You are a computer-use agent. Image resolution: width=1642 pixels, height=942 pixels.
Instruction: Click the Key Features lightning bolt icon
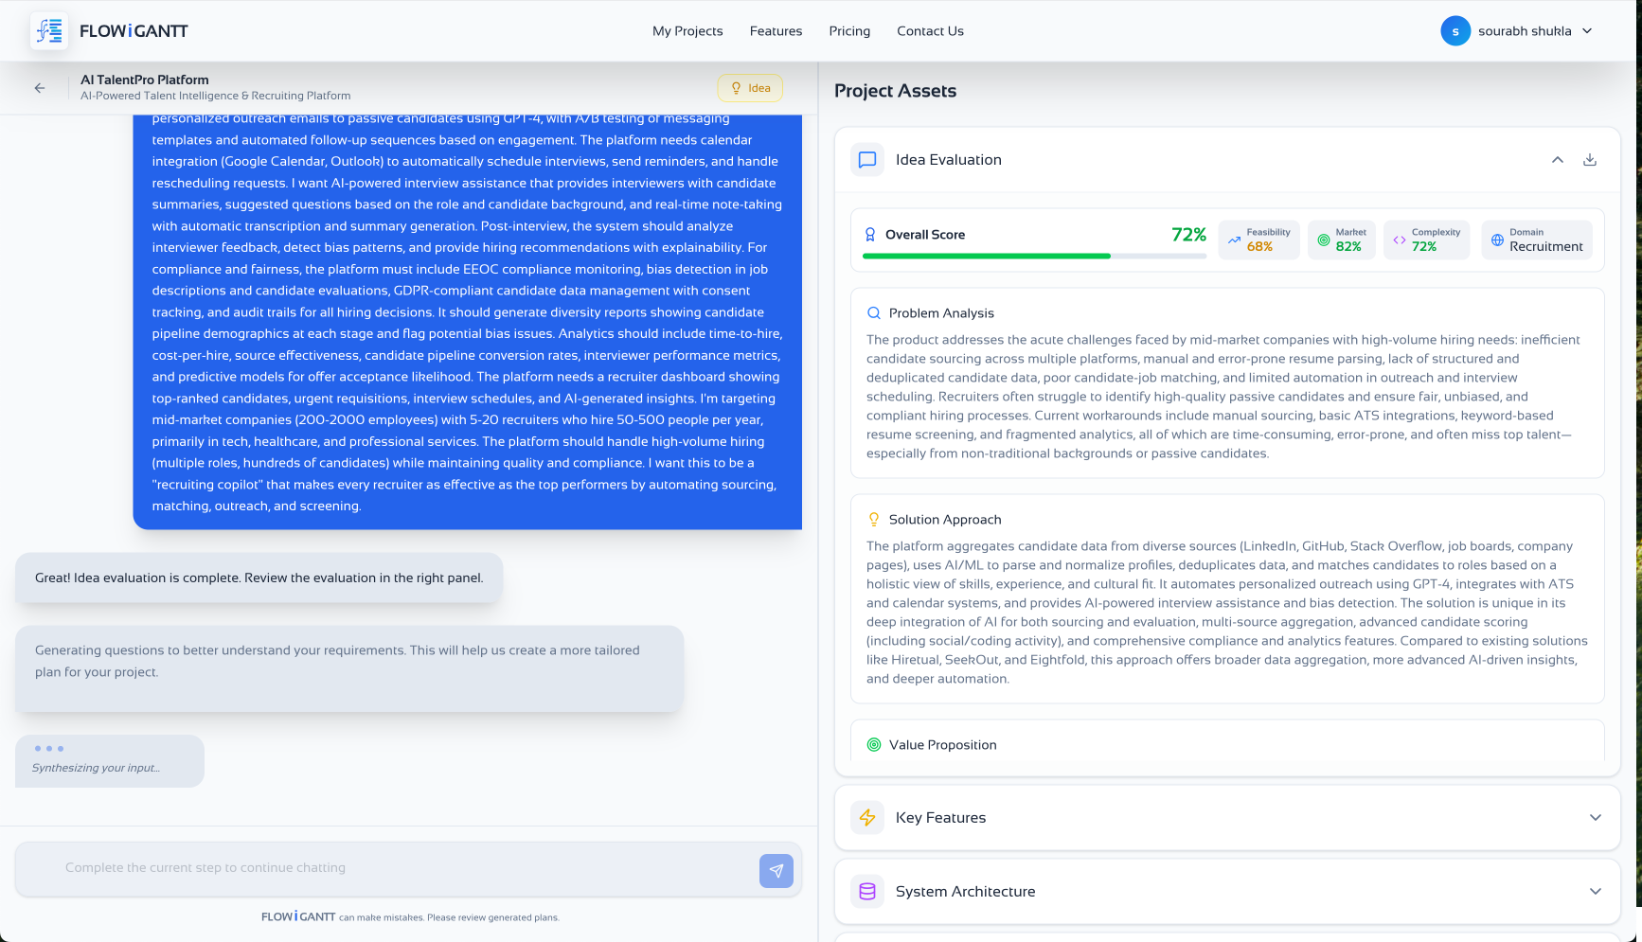point(866,817)
